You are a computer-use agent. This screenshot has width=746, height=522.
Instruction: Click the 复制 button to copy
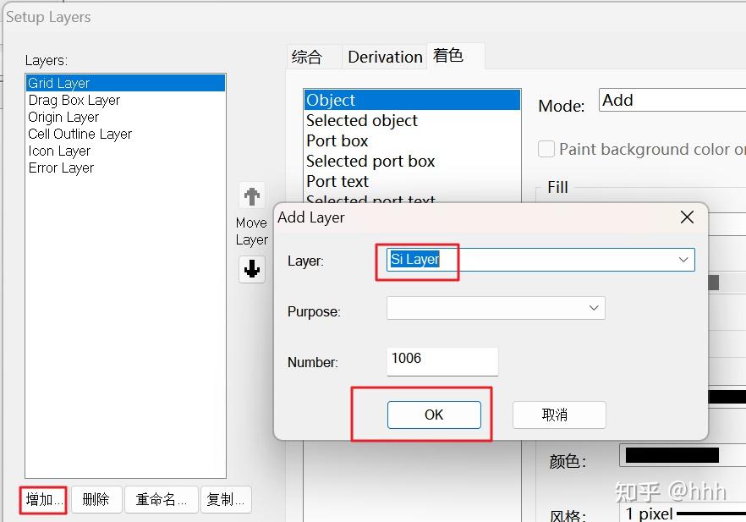click(225, 499)
